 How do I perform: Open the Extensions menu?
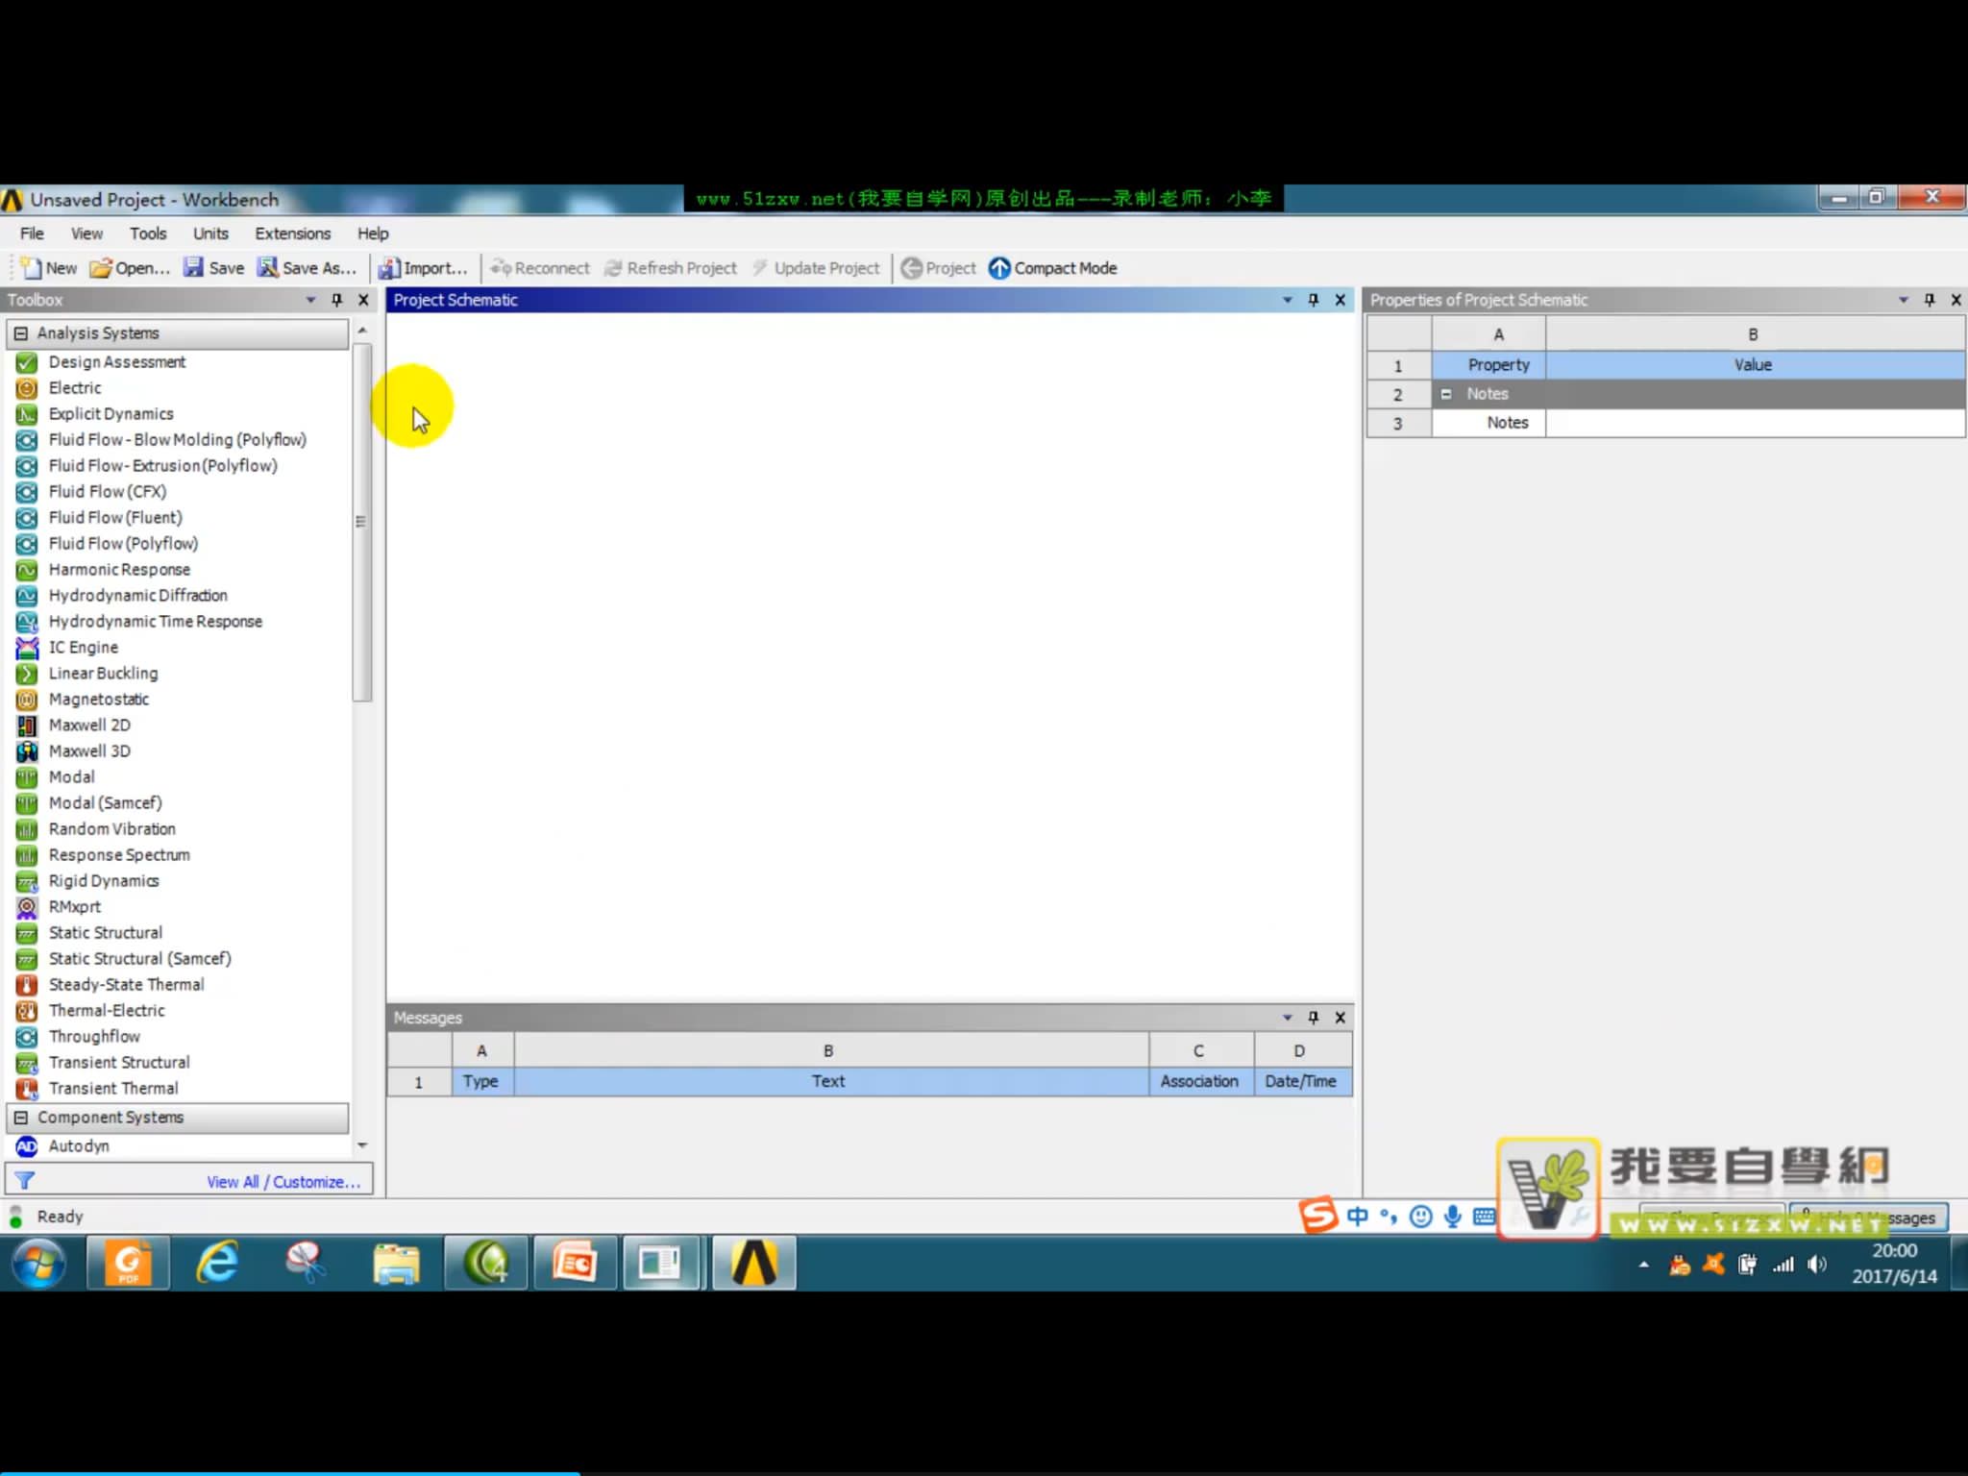click(x=292, y=233)
